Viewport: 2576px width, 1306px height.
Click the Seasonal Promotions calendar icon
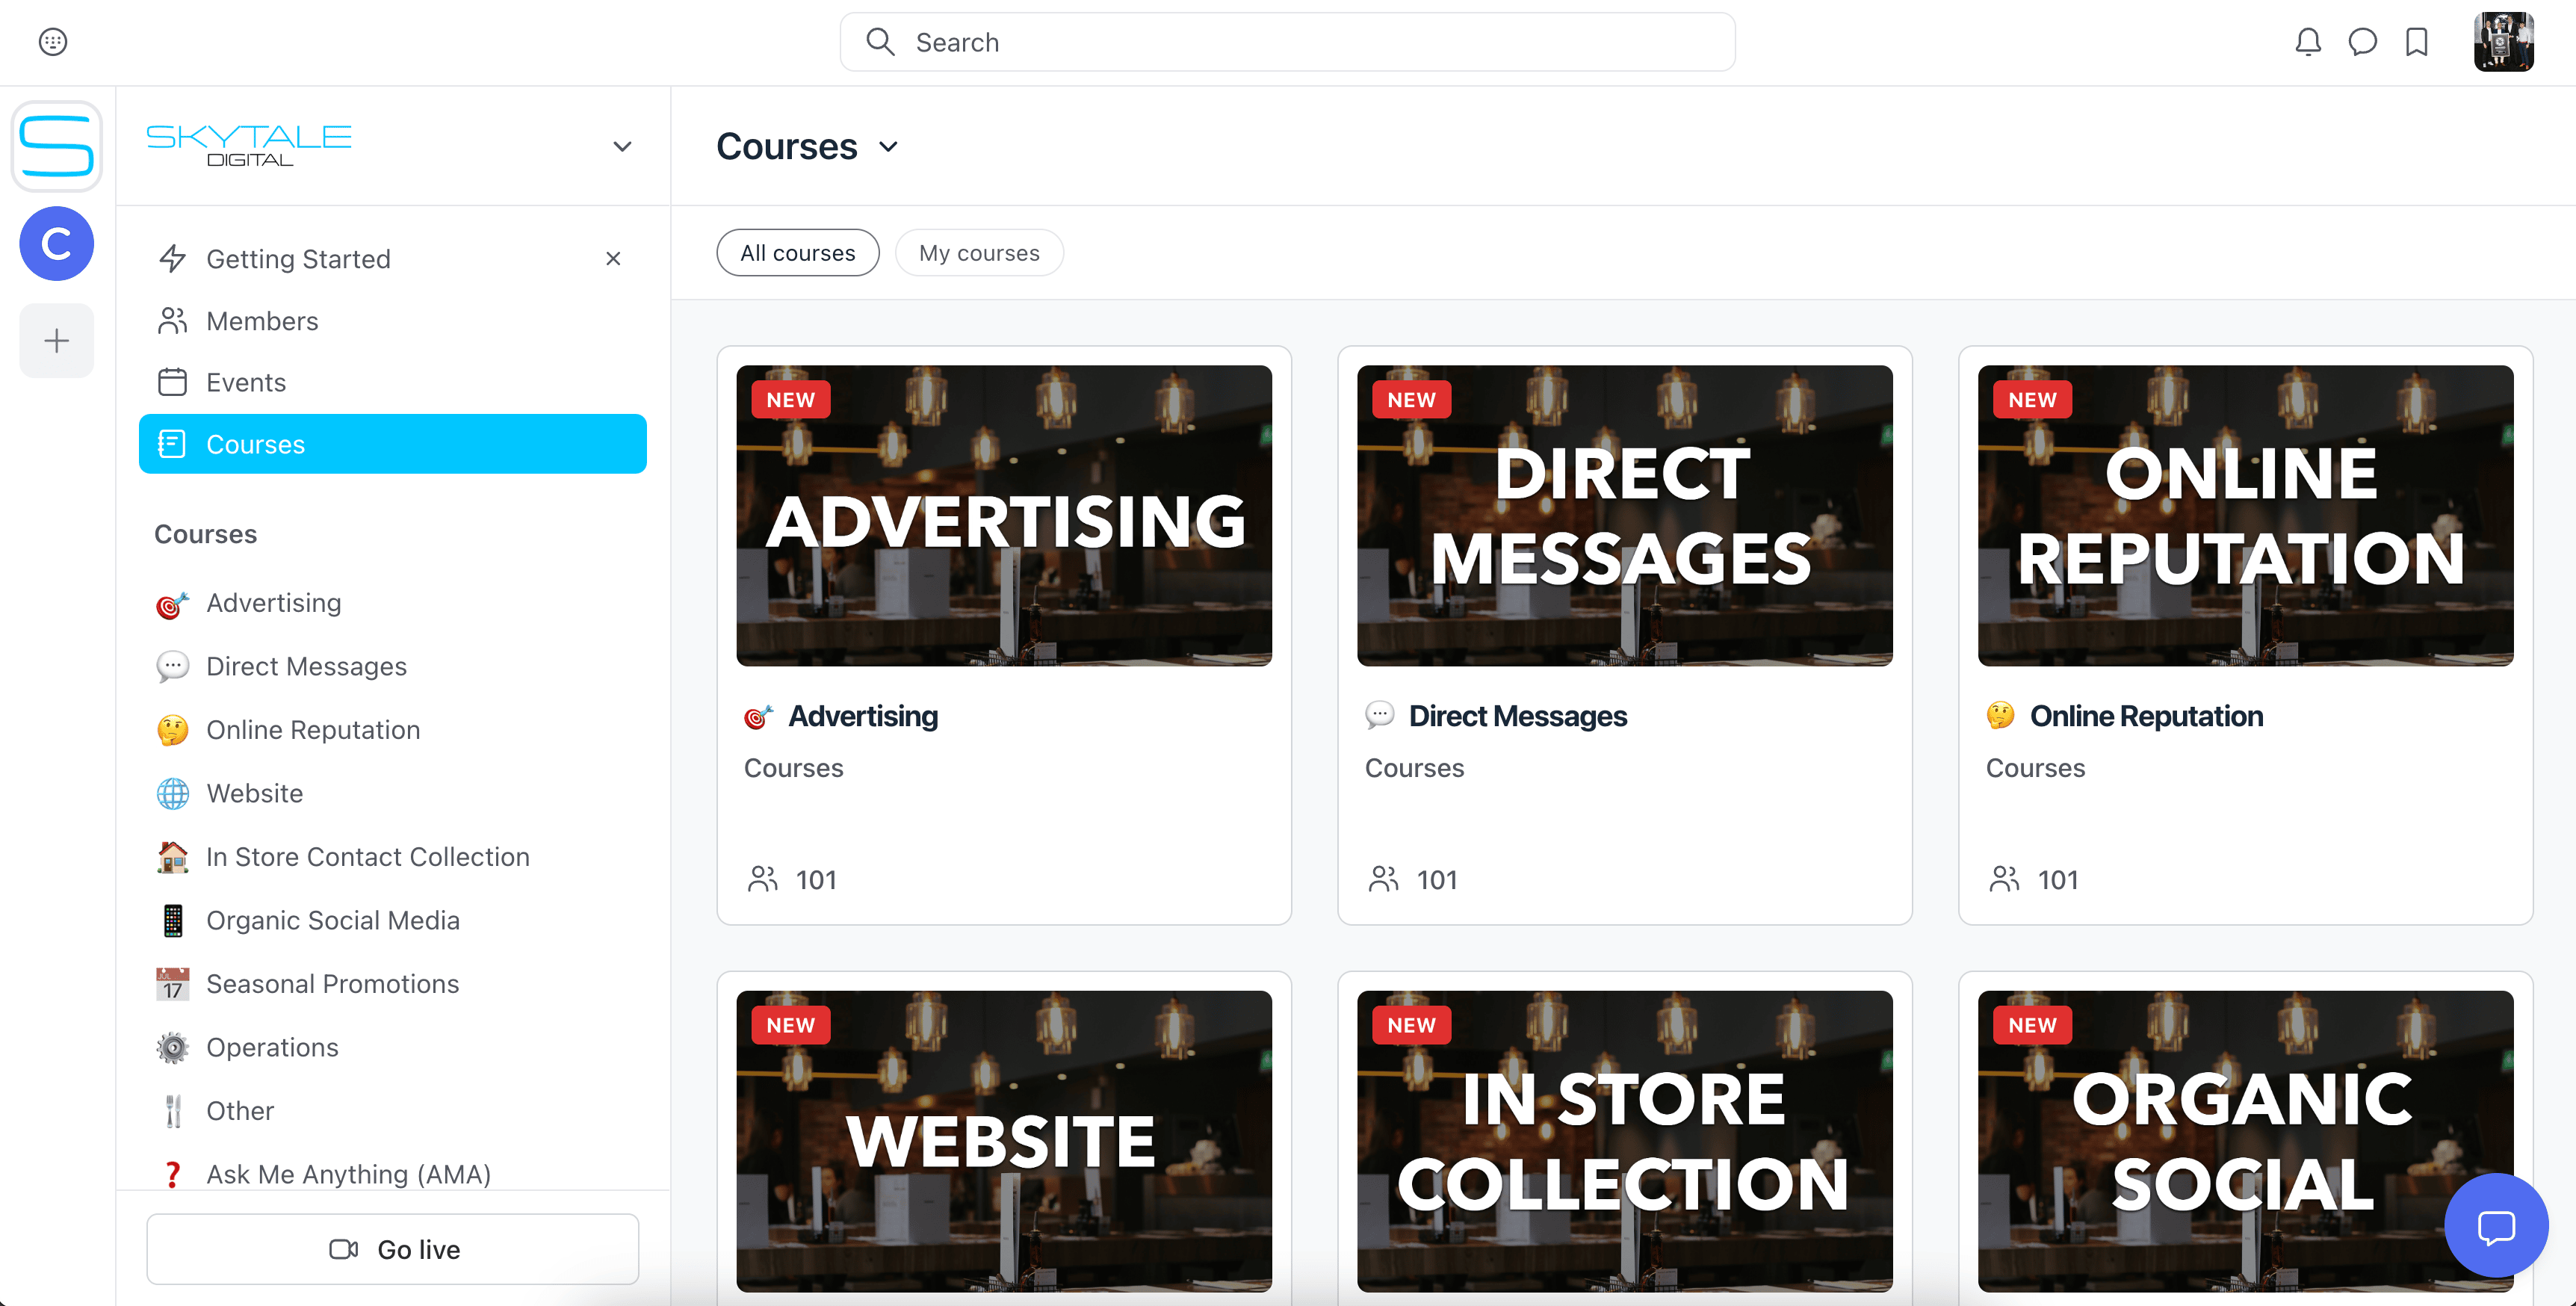pos(172,984)
